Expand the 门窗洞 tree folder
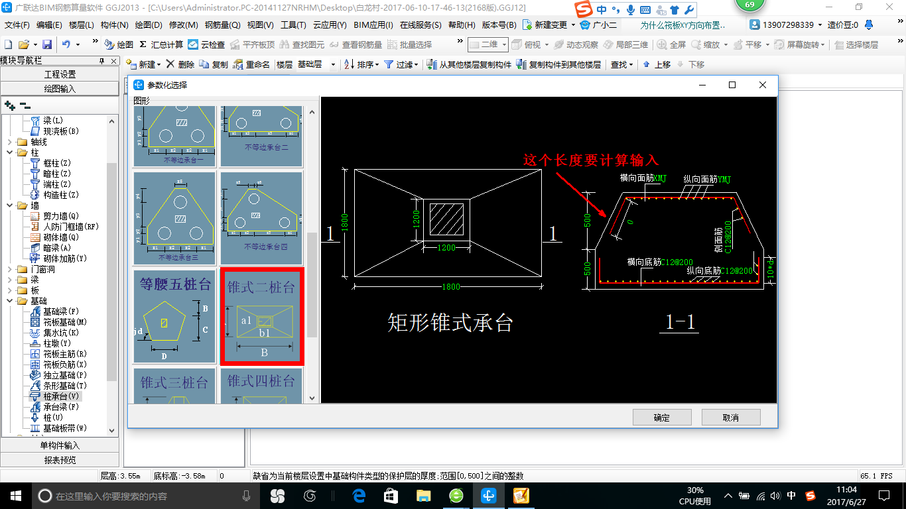 tap(9, 269)
